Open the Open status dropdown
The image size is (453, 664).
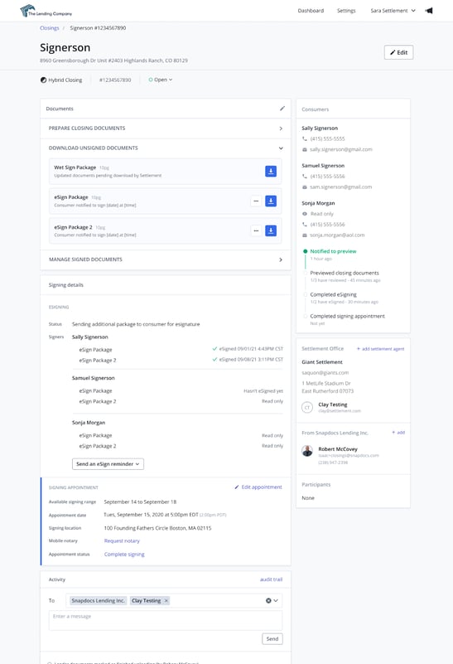pos(161,80)
